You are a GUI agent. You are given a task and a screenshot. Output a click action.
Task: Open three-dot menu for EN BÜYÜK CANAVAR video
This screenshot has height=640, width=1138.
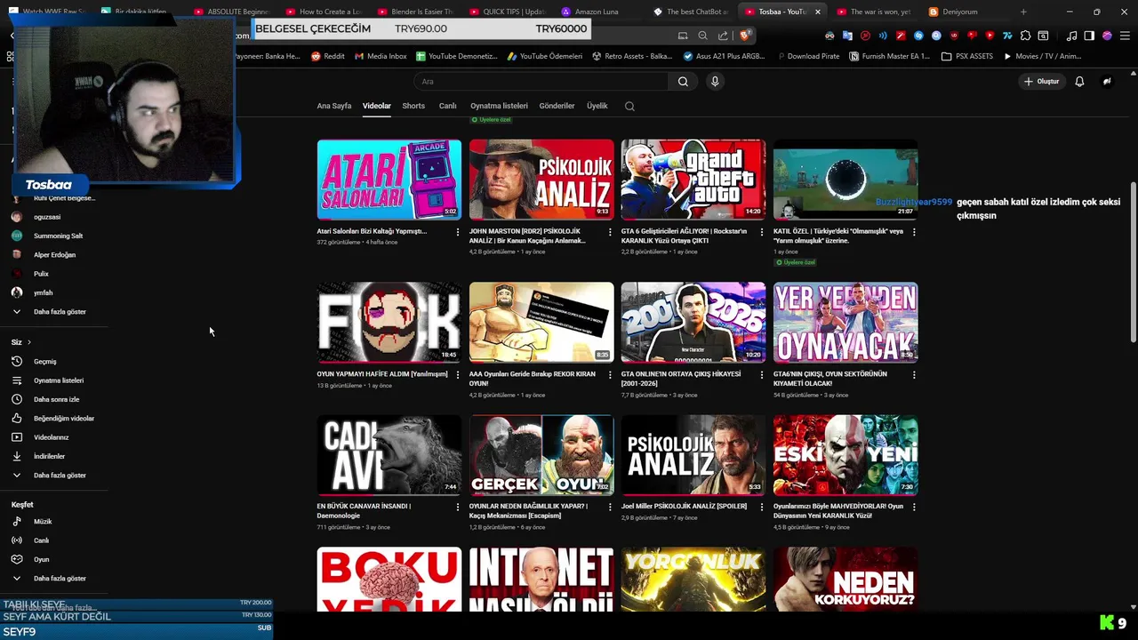[458, 507]
